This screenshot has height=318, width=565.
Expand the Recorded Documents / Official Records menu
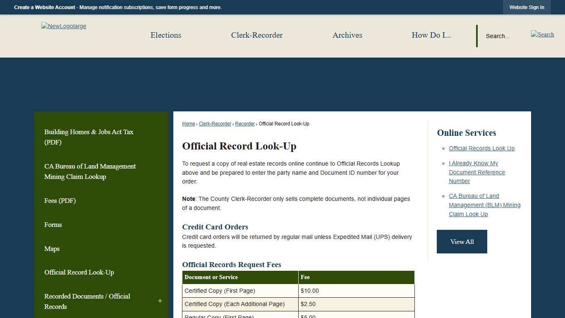click(160, 301)
